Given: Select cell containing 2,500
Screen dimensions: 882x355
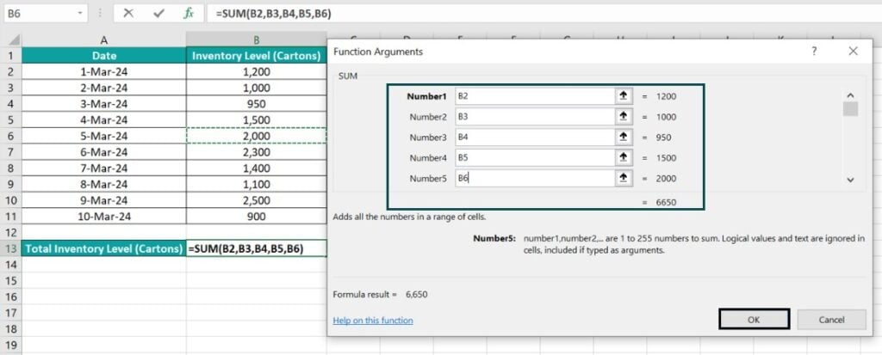Looking at the screenshot, I should (x=257, y=200).
